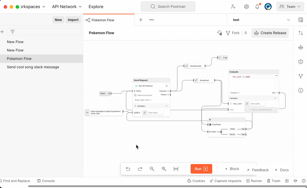Click the sync status icon beside Fork
307x188 pixels.
(220, 33)
